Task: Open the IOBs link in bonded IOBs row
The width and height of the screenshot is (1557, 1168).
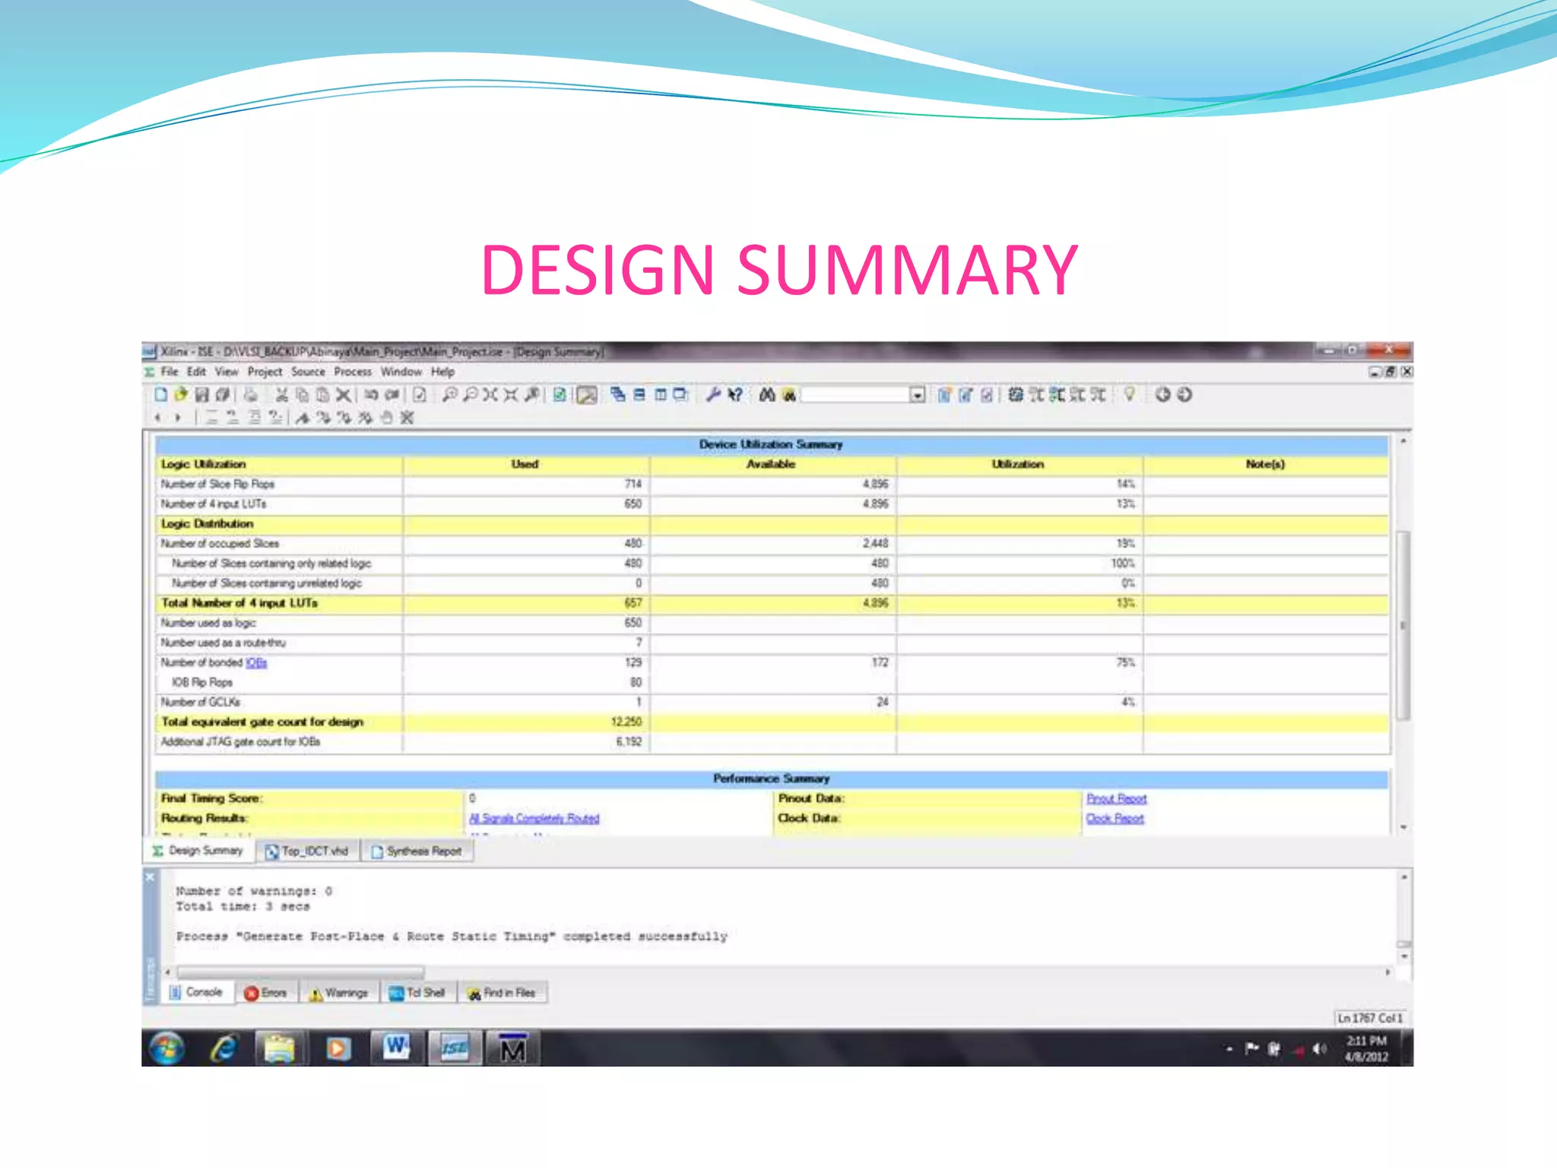Action: pyautogui.click(x=256, y=663)
